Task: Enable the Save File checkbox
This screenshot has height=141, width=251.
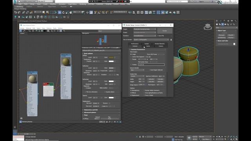Action: (x=158, y=36)
